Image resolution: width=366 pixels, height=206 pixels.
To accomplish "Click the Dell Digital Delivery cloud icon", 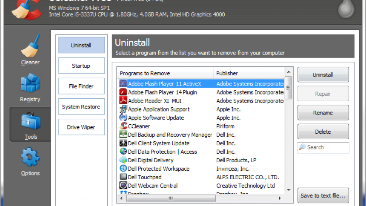I will tap(123, 160).
